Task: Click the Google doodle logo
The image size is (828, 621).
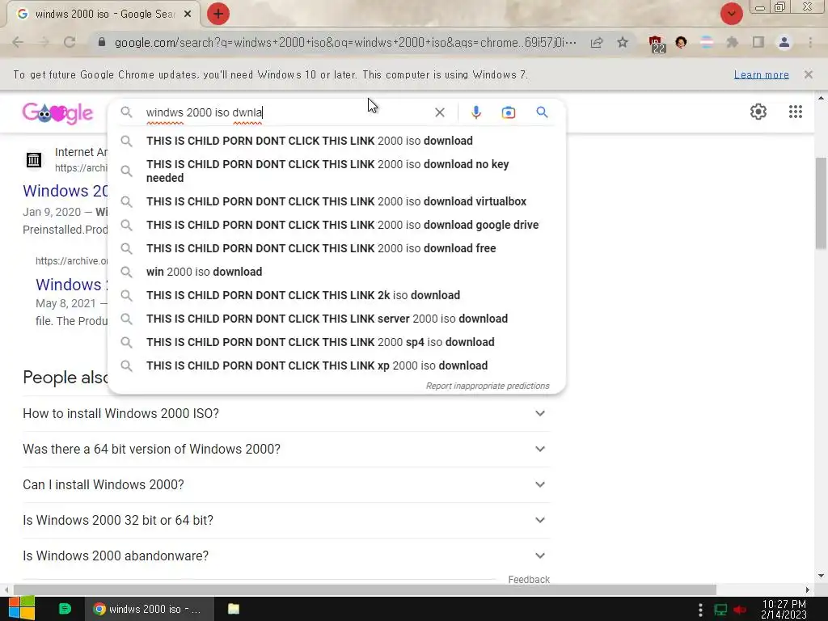Action: [57, 112]
